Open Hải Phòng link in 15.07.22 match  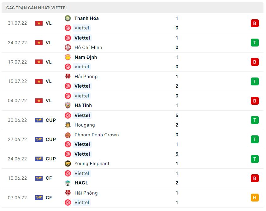tap(86, 77)
